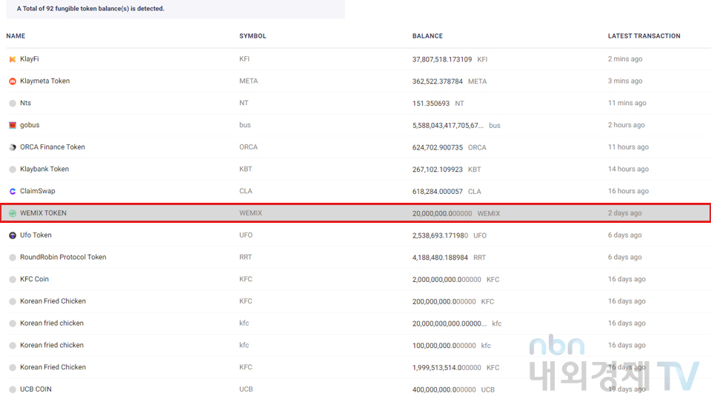Click the KlayFi token icon
The image size is (711, 399).
(13, 59)
